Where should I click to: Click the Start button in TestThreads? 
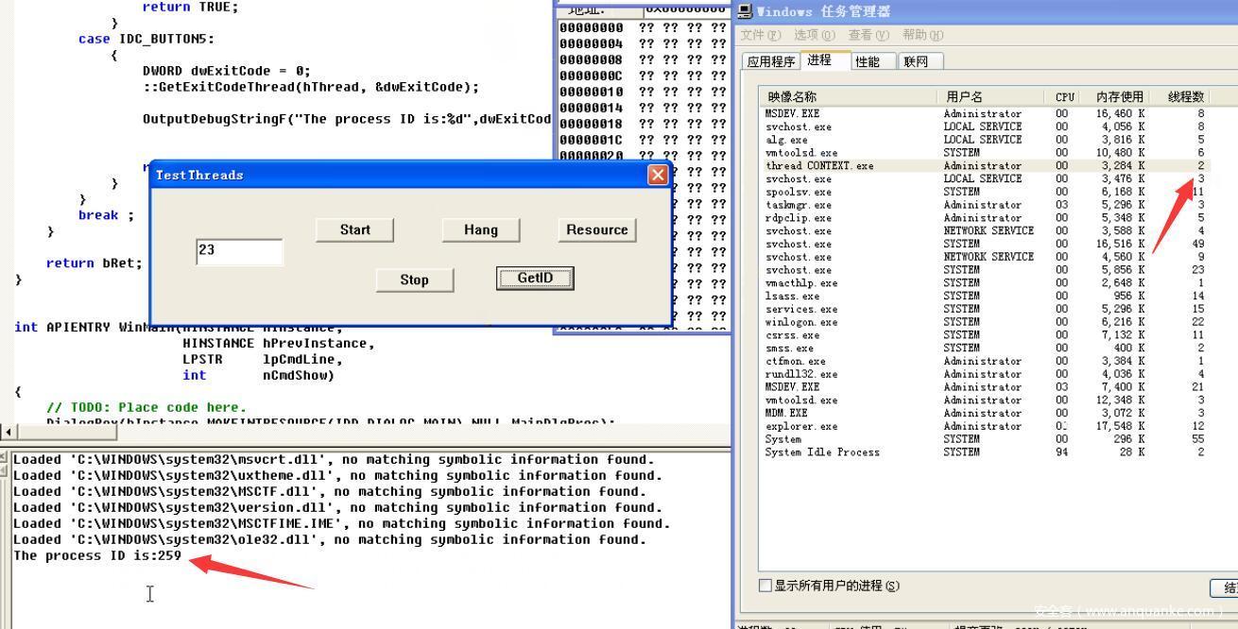354,229
